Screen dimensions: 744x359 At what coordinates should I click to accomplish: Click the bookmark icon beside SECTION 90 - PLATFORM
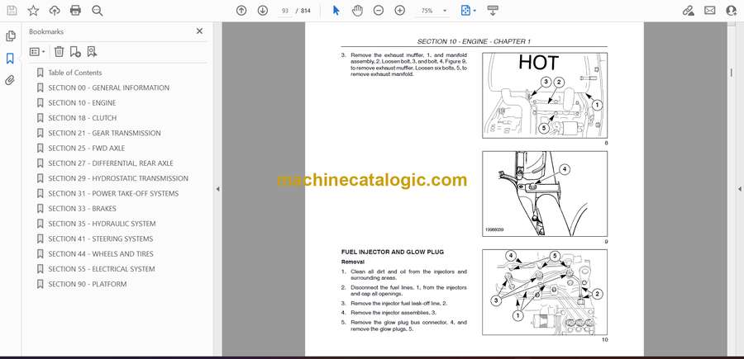coord(40,284)
